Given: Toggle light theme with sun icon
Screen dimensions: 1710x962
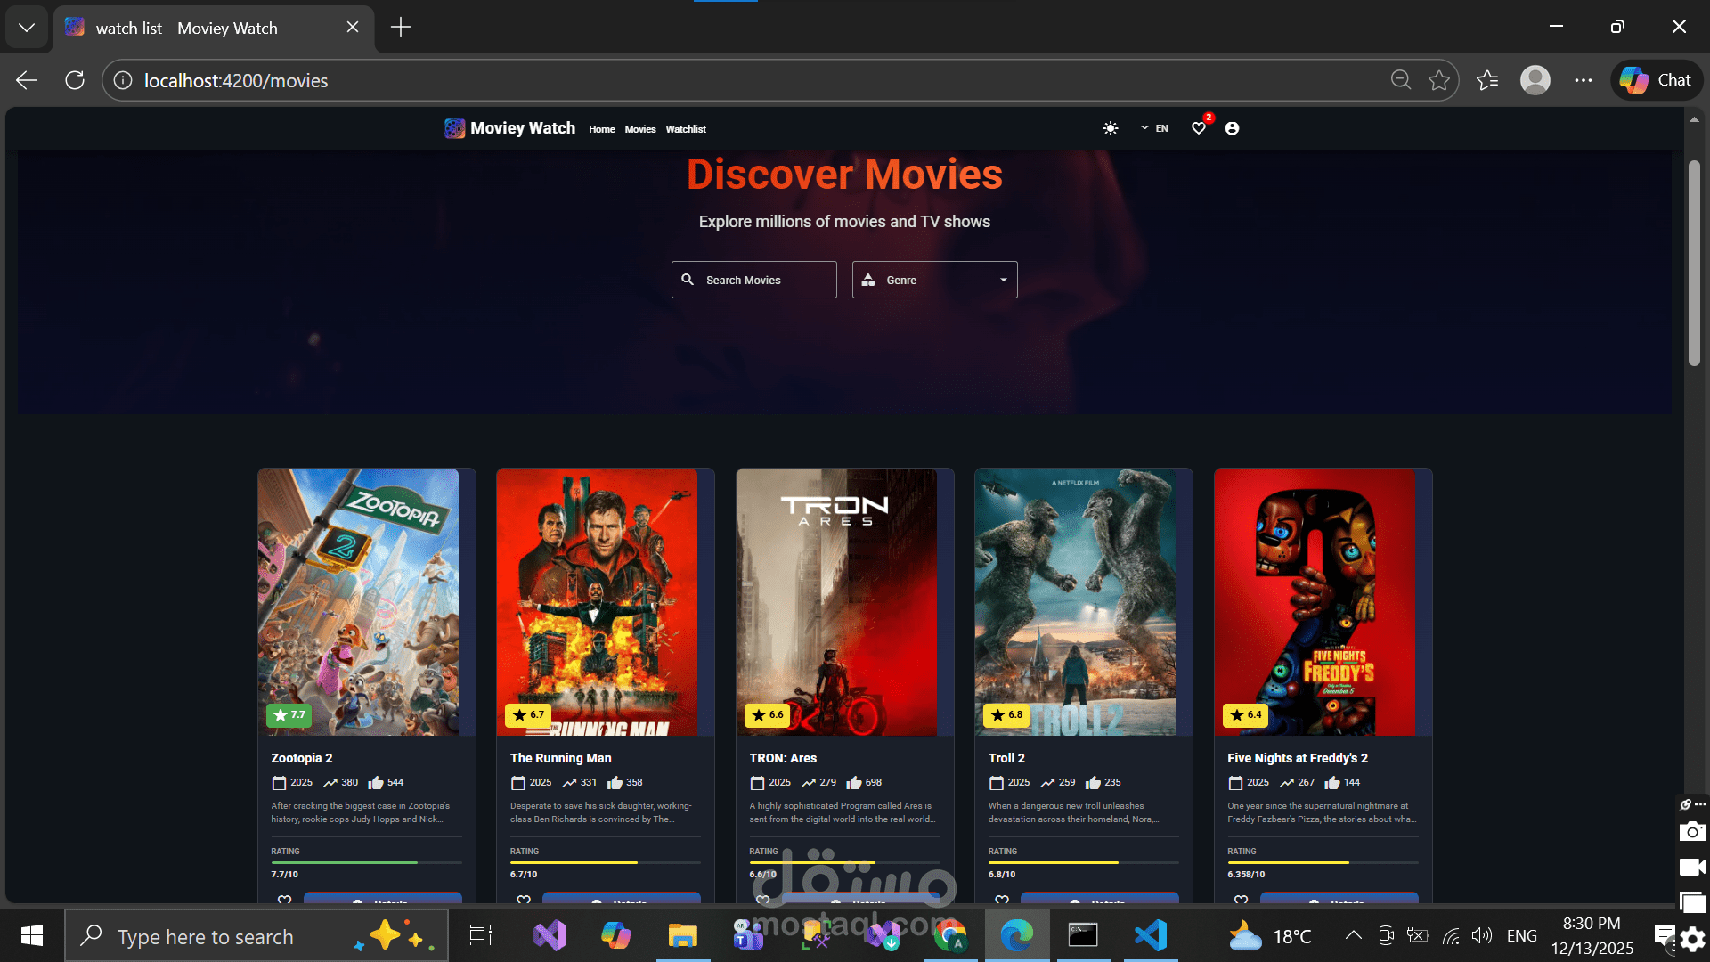Looking at the screenshot, I should tap(1110, 128).
